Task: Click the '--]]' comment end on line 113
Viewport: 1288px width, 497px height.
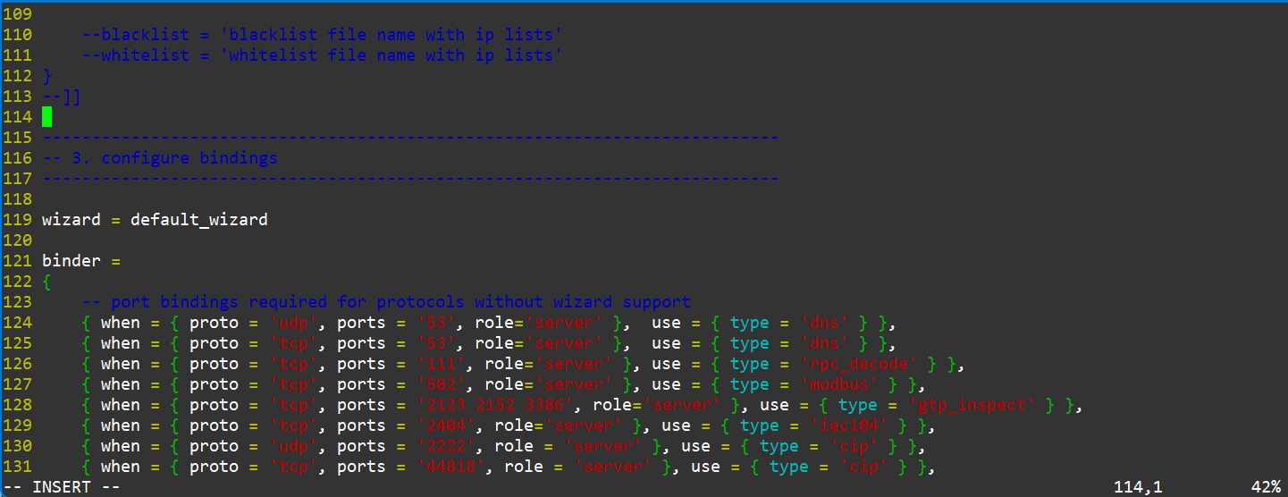Action: point(62,97)
